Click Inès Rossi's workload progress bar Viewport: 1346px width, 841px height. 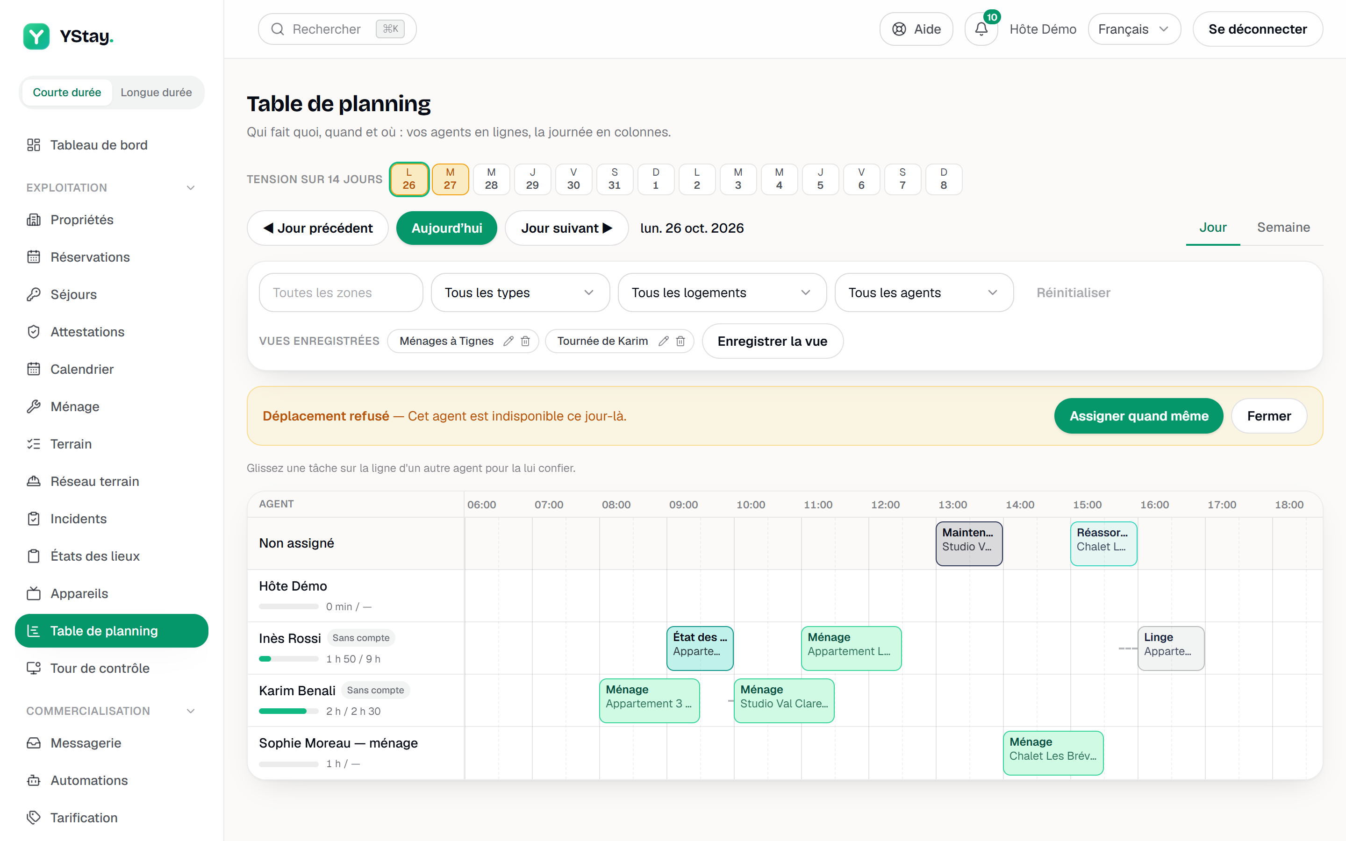click(x=289, y=659)
